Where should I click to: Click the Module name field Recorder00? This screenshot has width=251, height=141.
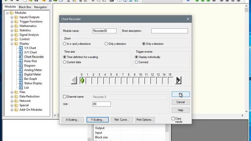pyautogui.click(x=104, y=31)
